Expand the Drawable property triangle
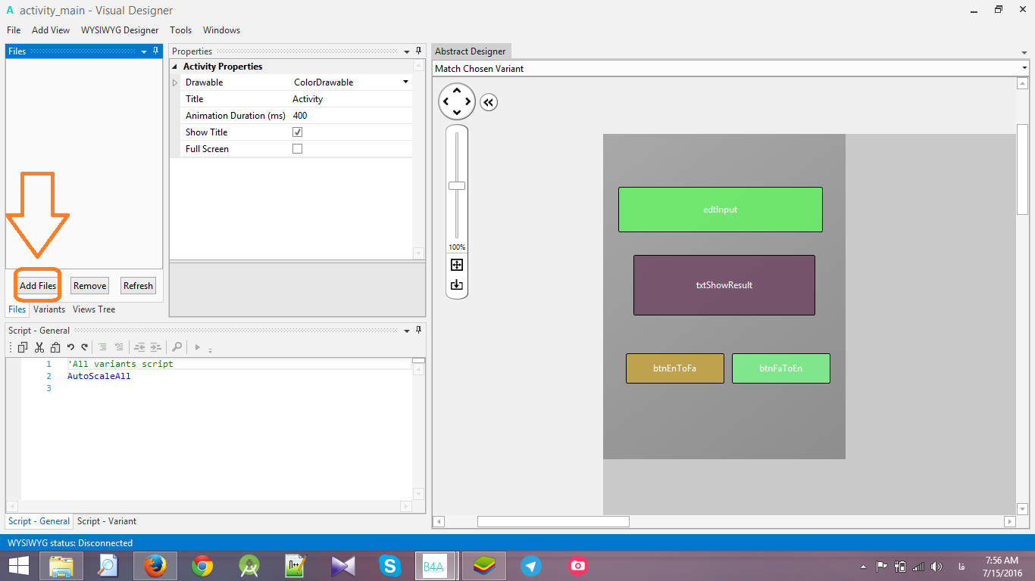This screenshot has height=581, width=1035. (176, 82)
